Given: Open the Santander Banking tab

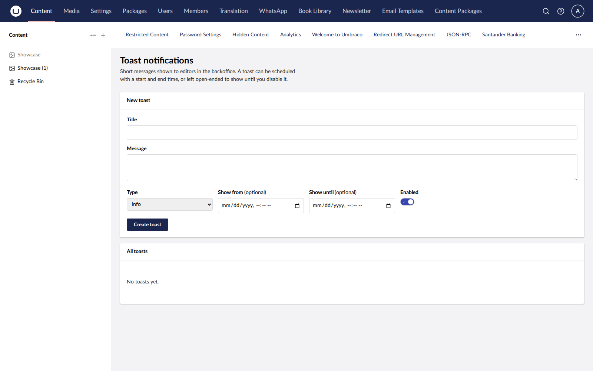Looking at the screenshot, I should [x=504, y=35].
